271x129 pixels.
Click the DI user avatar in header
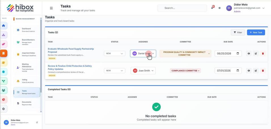click(229, 8)
